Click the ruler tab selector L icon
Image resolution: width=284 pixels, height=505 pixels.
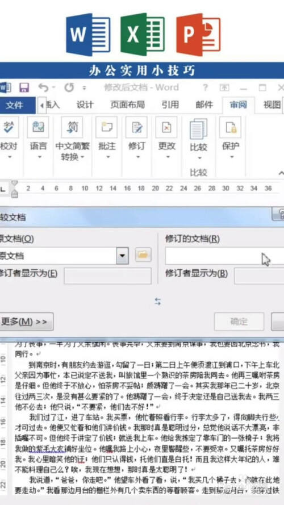[3, 189]
